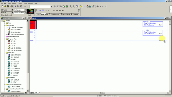Click the Open file folder icon
The height and width of the screenshot is (97, 172).
5,6
